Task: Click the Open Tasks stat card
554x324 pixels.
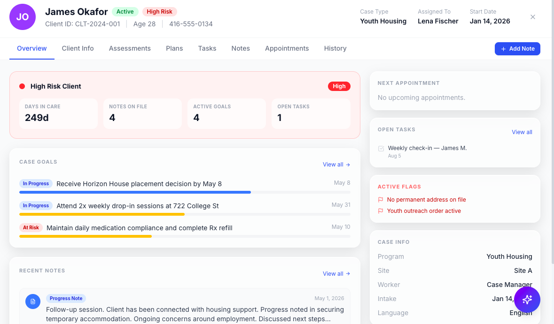Action: point(311,113)
